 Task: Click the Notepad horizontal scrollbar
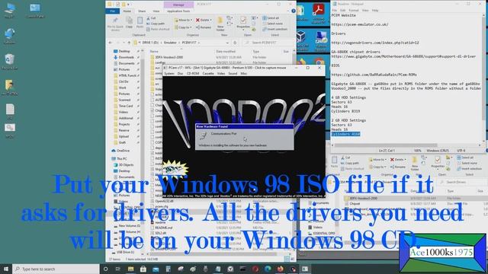pyautogui.click(x=386, y=145)
